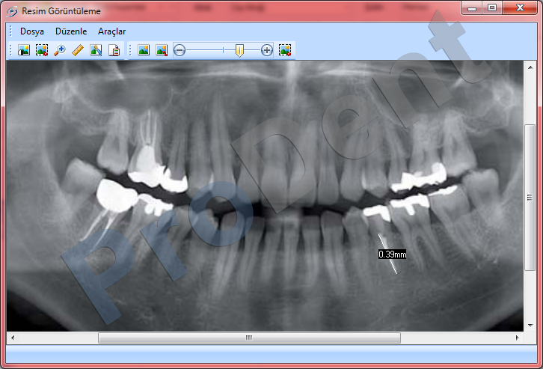Screen dimensions: 543x369
Task: Click the zoom slider thumb
Action: pyautogui.click(x=239, y=51)
